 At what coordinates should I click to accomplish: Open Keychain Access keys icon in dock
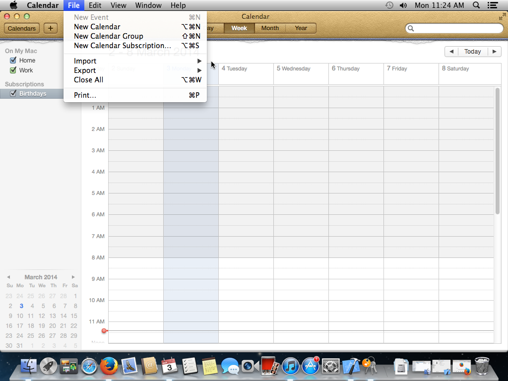click(x=370, y=366)
